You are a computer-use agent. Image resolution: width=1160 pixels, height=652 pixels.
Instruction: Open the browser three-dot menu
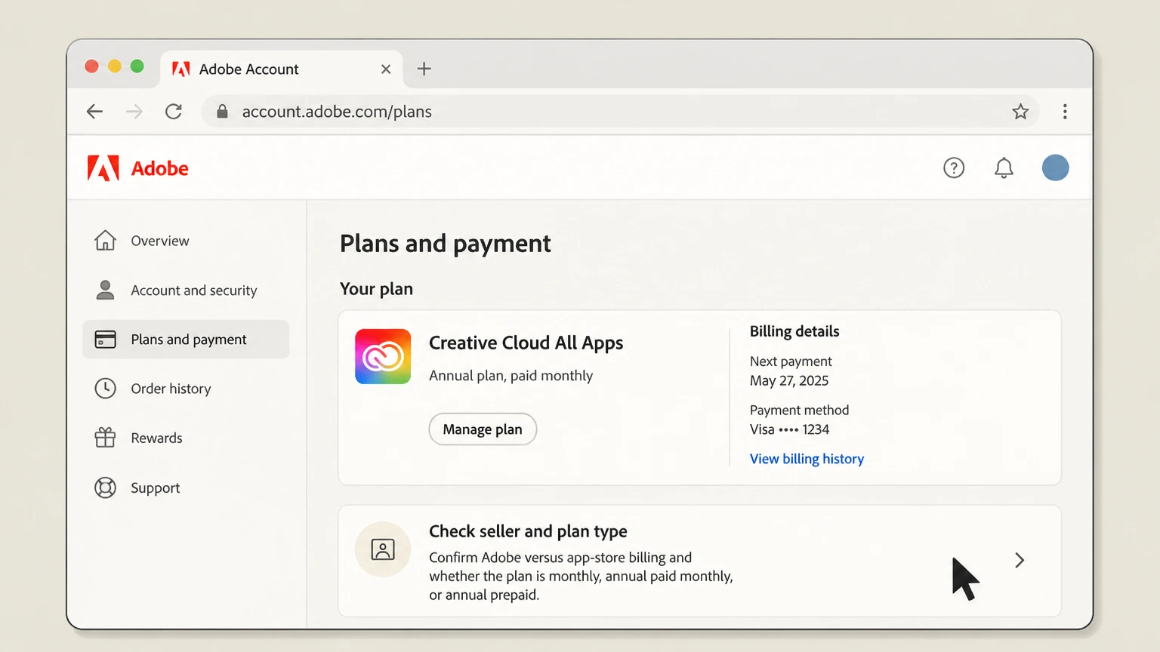(1065, 112)
